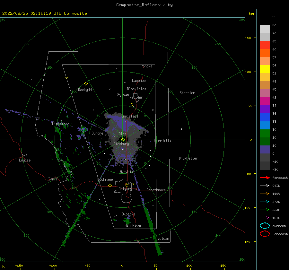Click the 65 dBZ red color swatch
This screenshot has height=270, width=289.
[265, 45]
